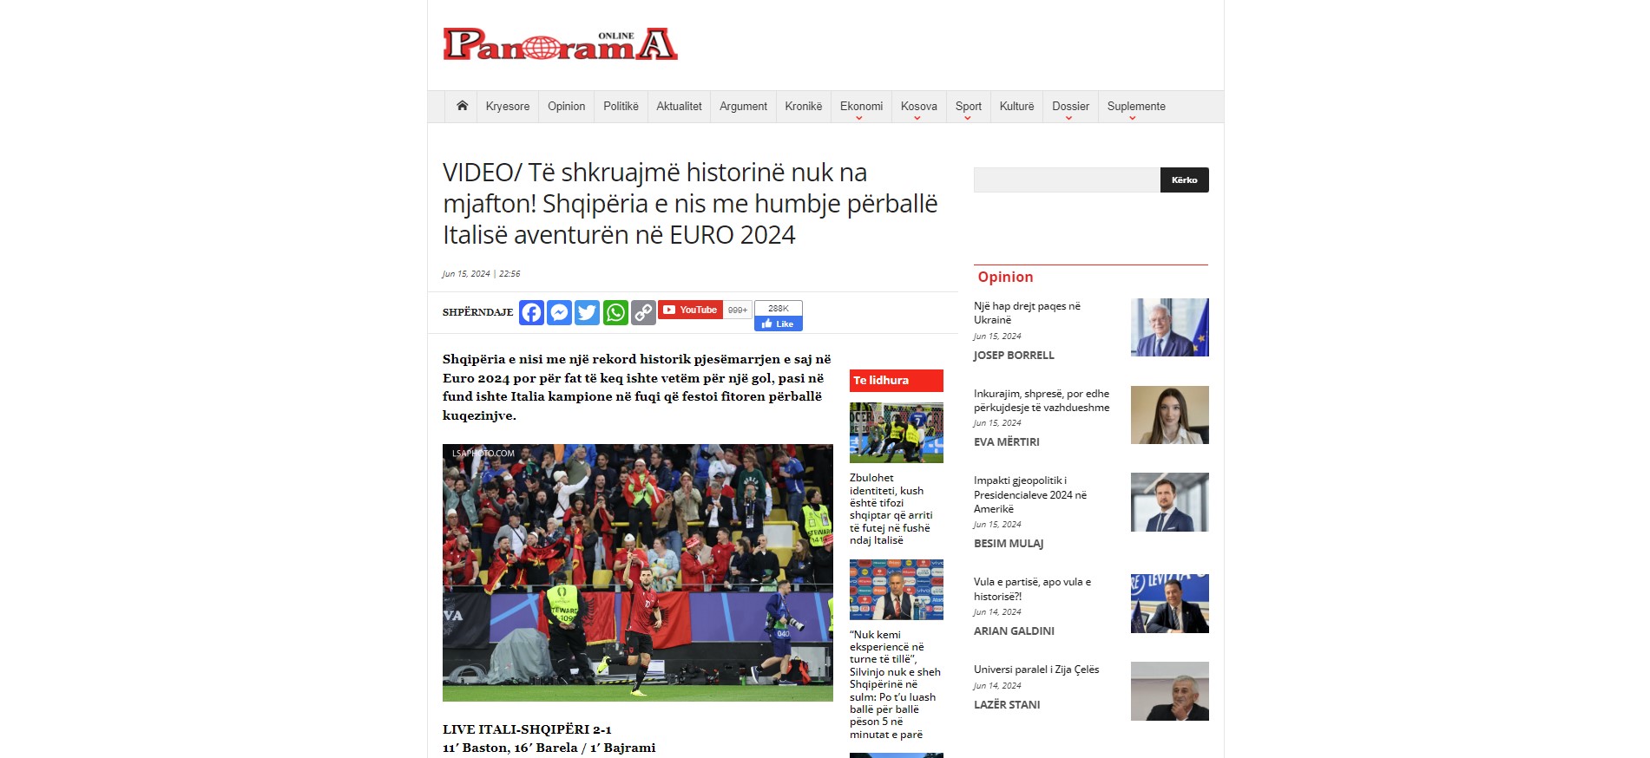The height and width of the screenshot is (758, 1650).
Task: Share article on Twitter
Action: [x=588, y=312]
